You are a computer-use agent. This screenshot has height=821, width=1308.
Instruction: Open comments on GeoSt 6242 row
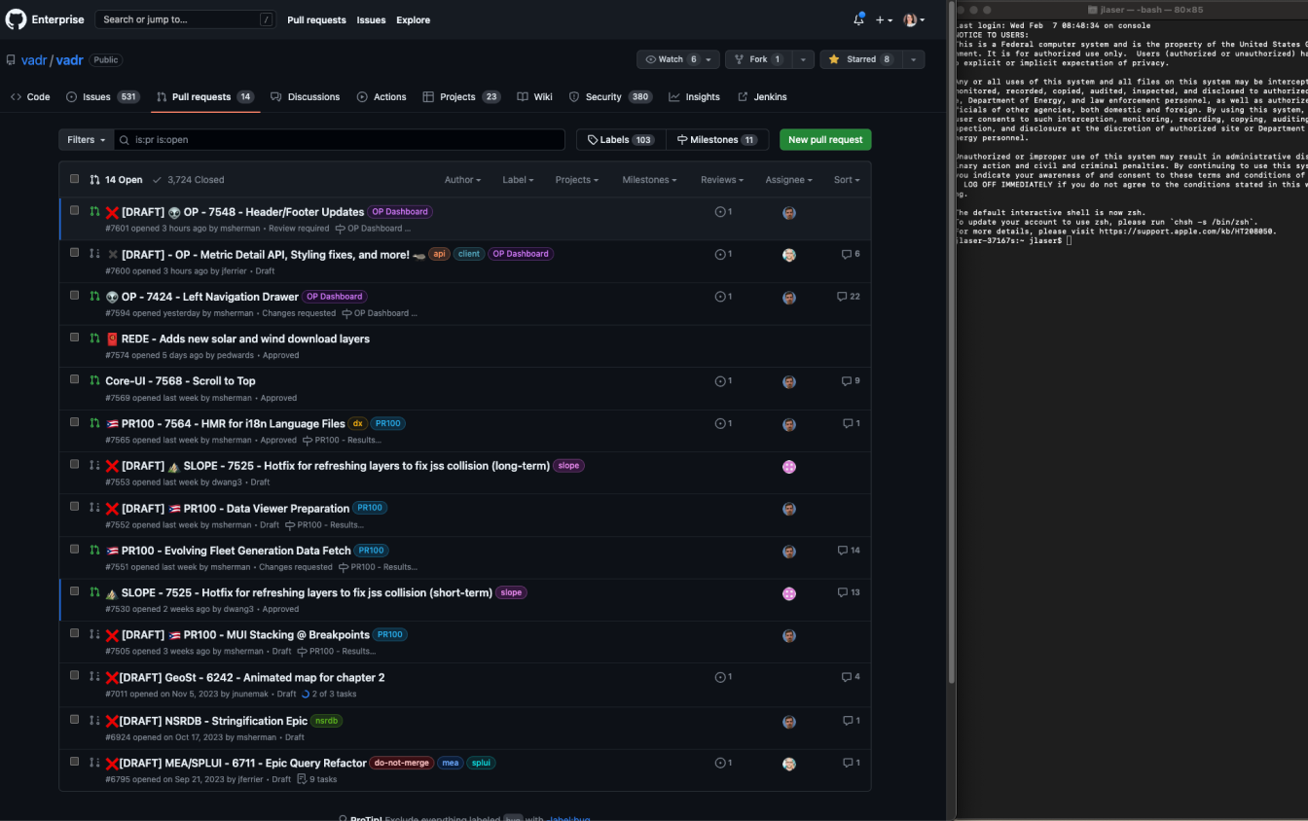pos(851,677)
